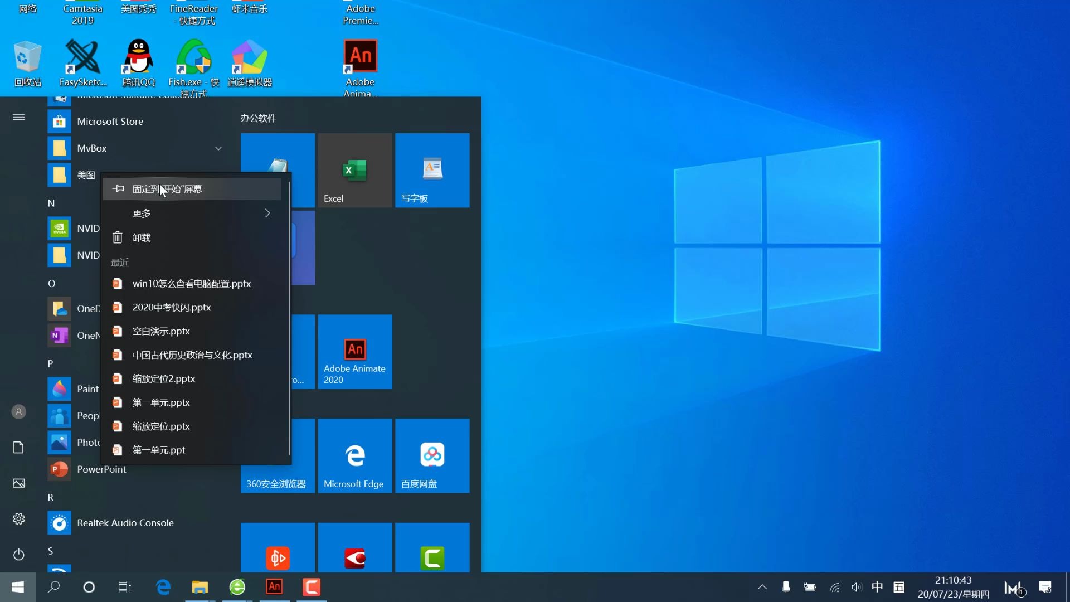Select 卸载 to uninstall PowerPoint
The height and width of the screenshot is (602, 1070).
(141, 237)
